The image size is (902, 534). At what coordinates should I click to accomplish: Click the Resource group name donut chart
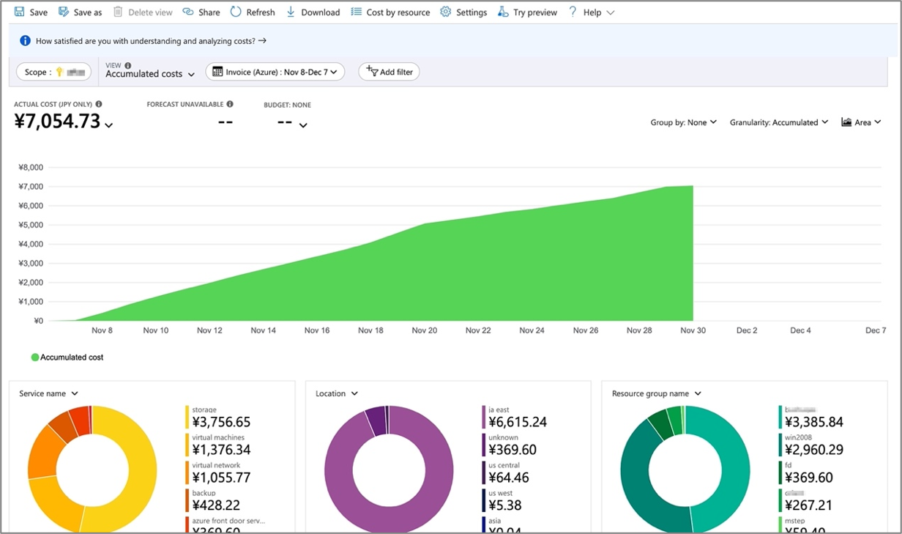685,469
